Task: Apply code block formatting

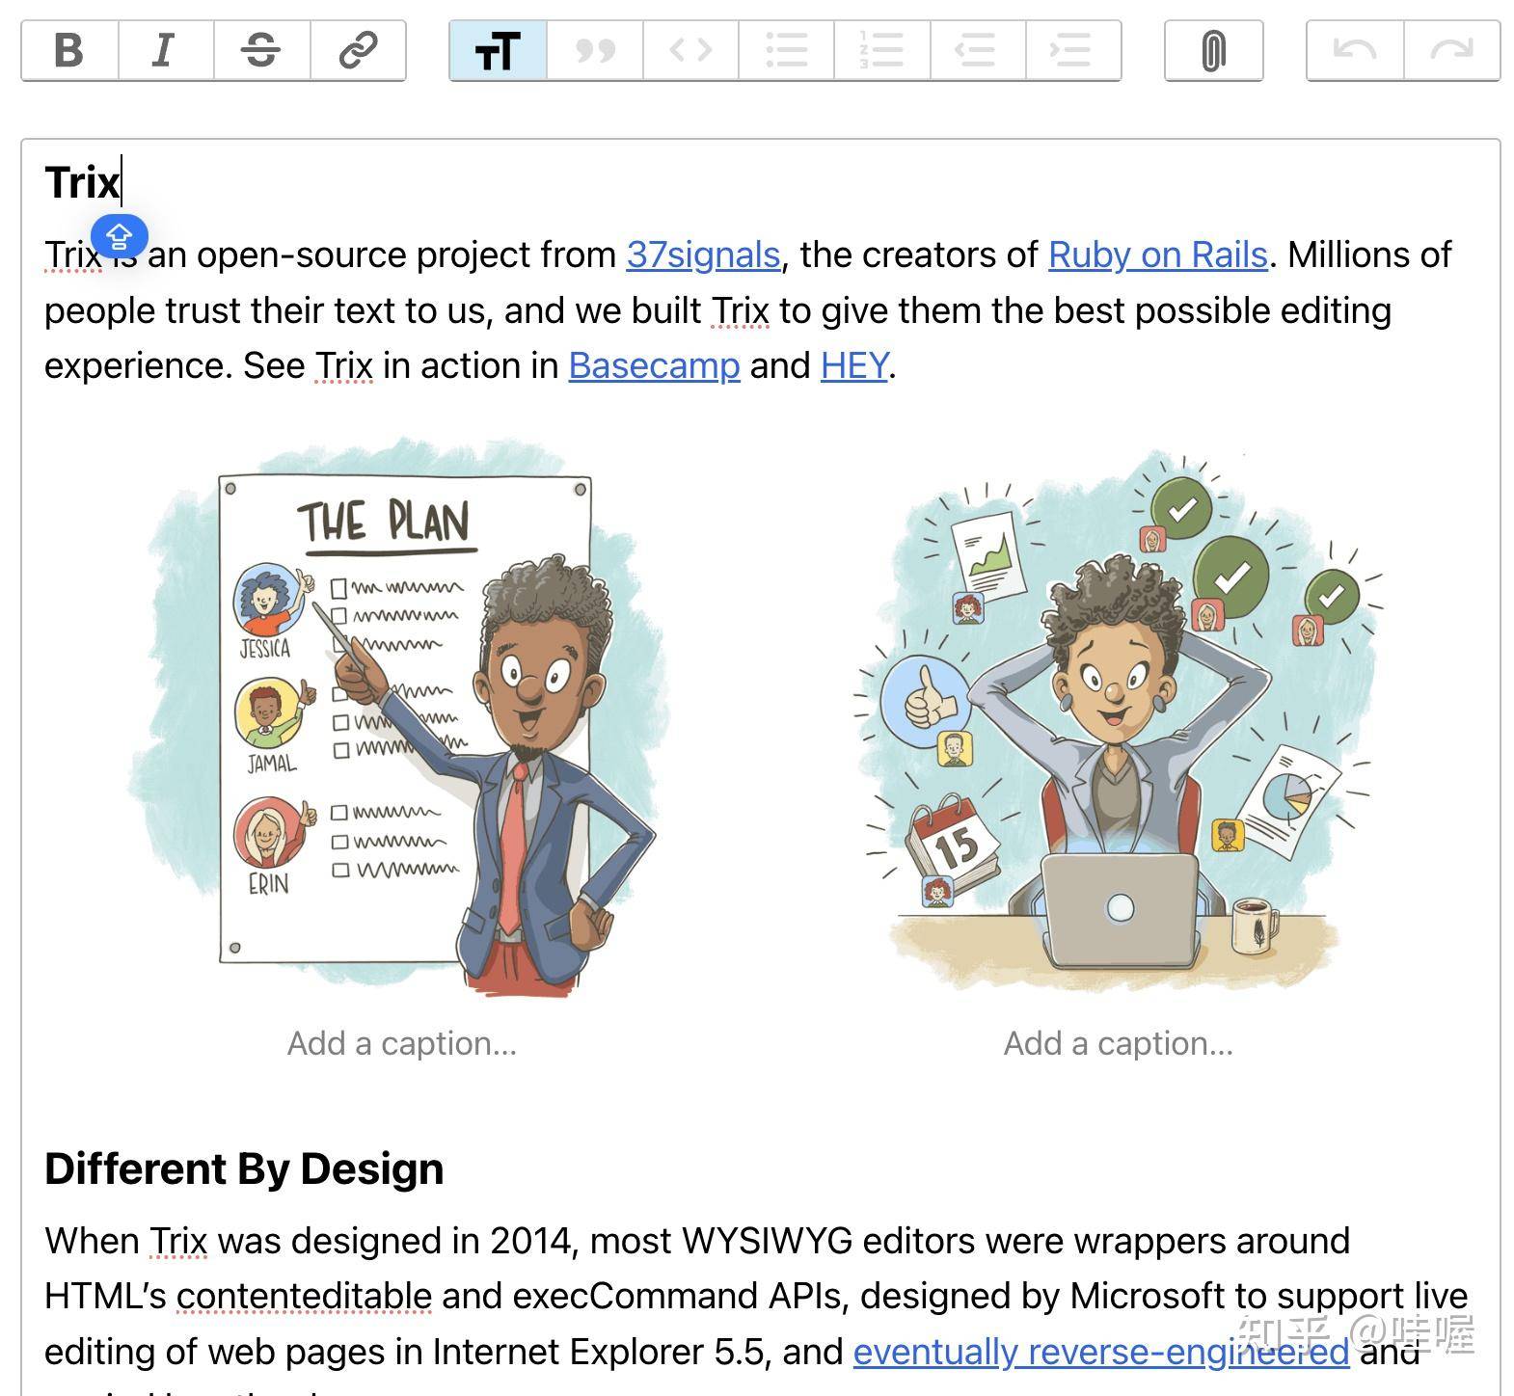Action: [x=690, y=50]
